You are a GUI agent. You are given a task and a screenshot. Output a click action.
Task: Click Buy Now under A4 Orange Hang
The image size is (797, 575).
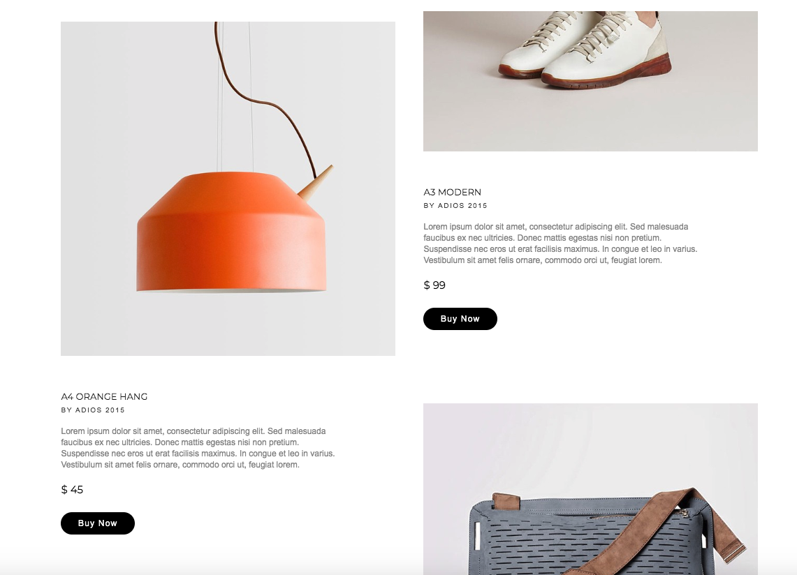tap(98, 523)
